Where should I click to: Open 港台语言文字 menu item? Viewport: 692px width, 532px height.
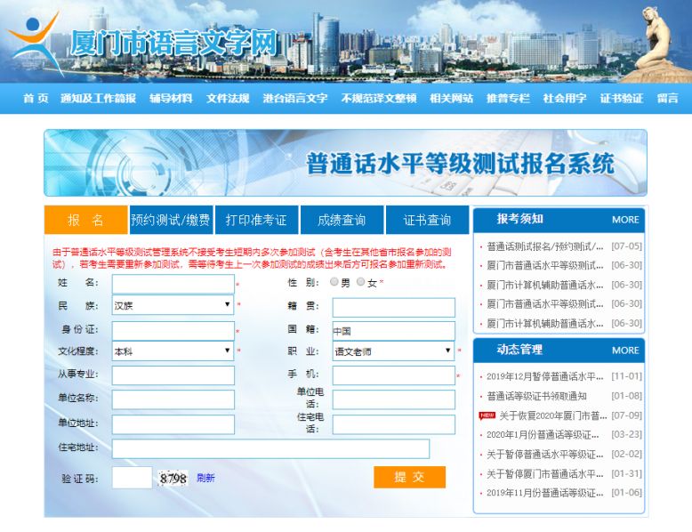click(x=295, y=98)
